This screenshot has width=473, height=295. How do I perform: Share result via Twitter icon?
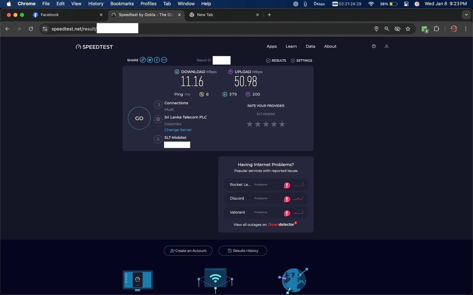click(150, 60)
